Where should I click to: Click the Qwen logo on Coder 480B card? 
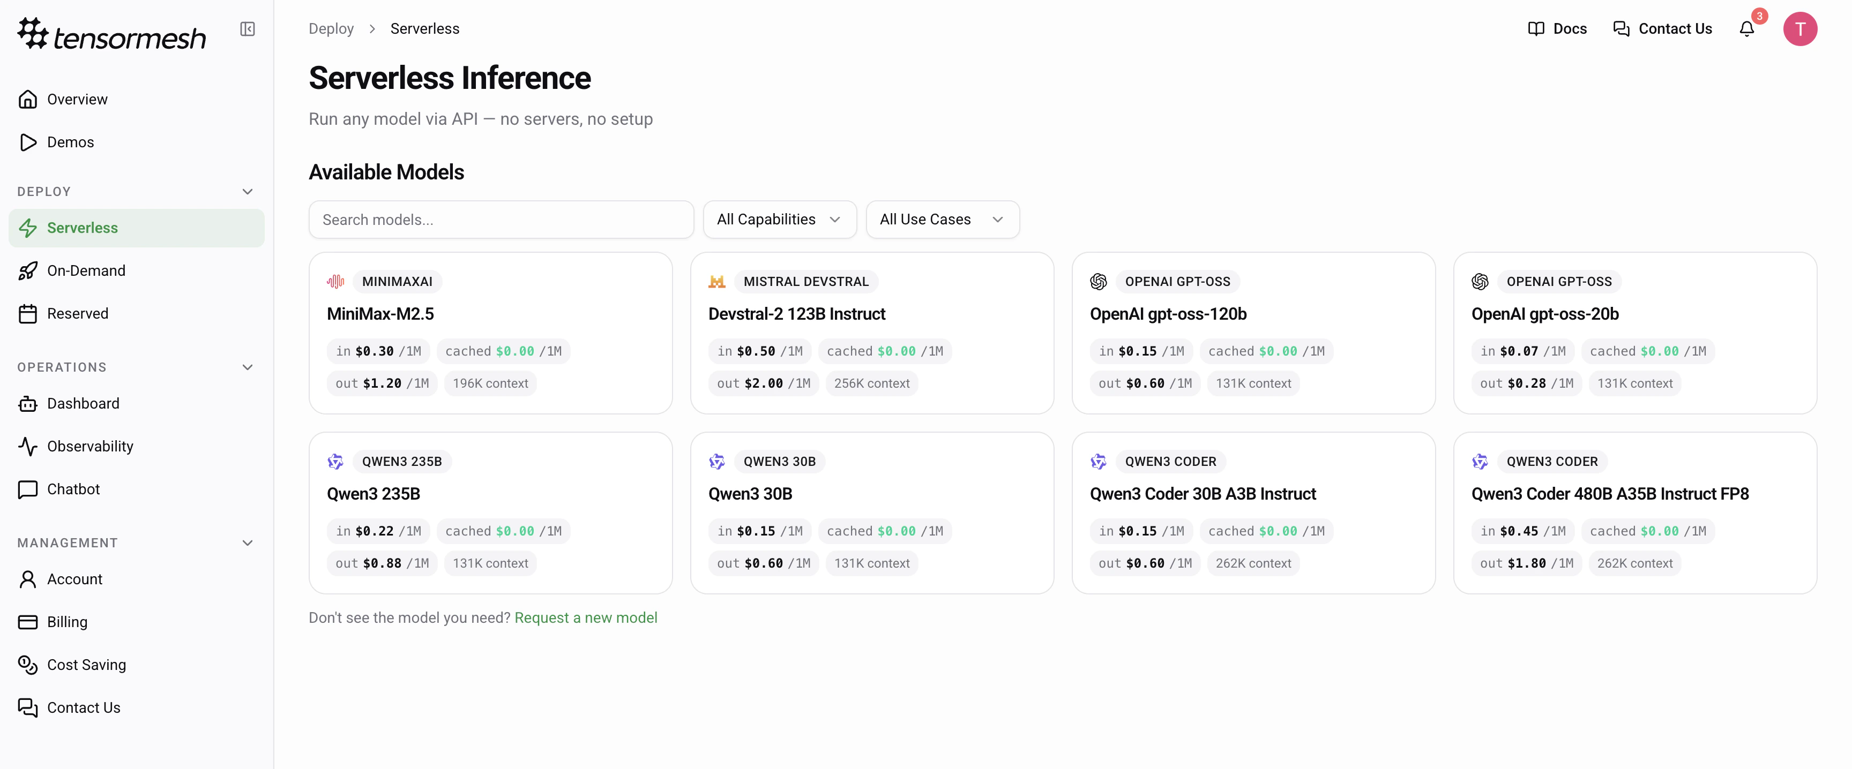point(1480,462)
